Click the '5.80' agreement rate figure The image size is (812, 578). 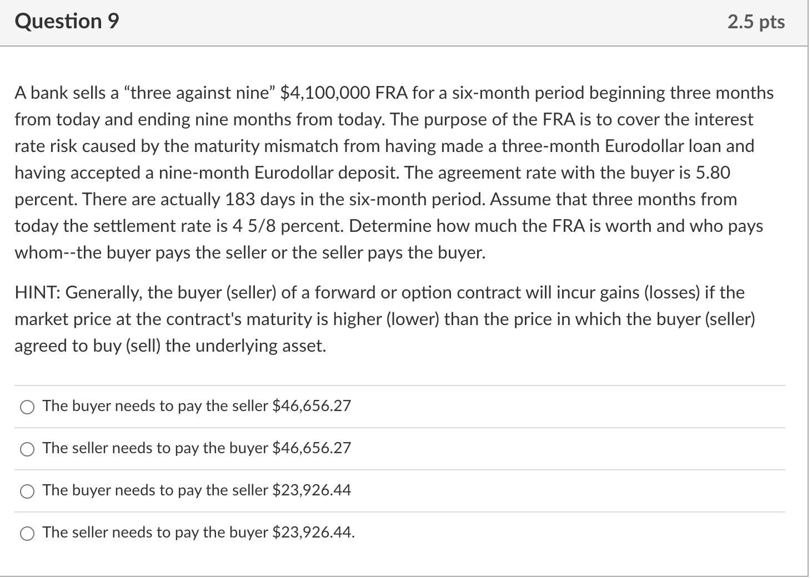713,173
